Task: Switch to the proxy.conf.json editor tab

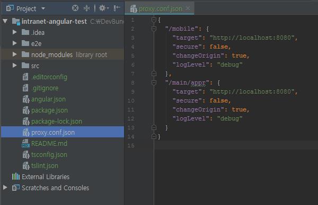Action: point(160,9)
